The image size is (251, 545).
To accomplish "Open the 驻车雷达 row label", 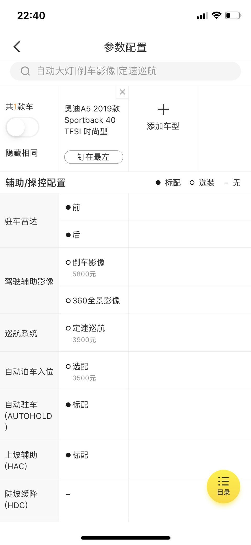I will click(x=21, y=221).
